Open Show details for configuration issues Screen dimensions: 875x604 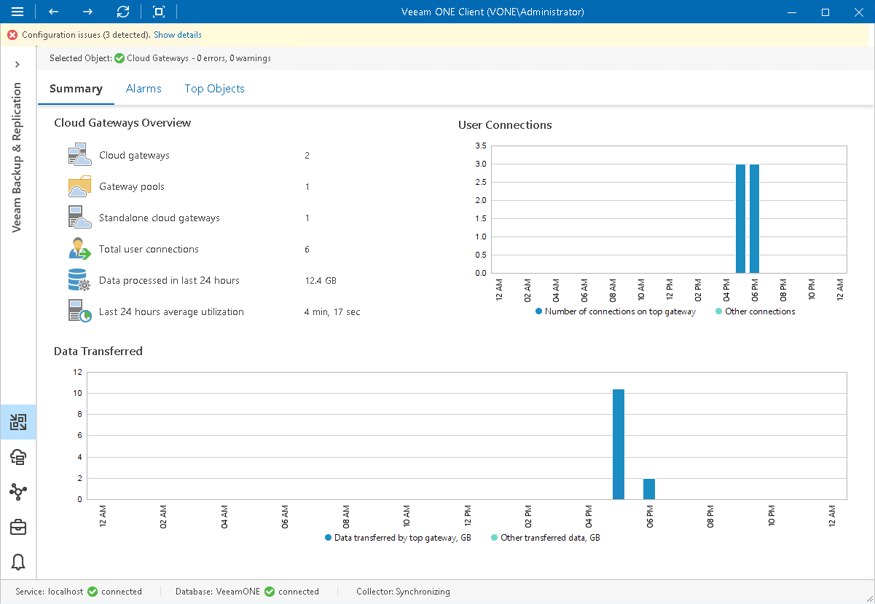click(x=177, y=34)
